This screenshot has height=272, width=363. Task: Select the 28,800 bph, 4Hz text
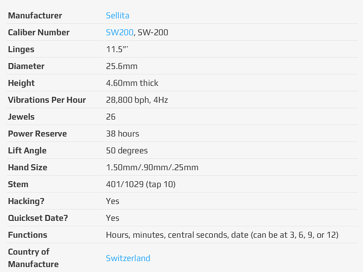tap(137, 100)
